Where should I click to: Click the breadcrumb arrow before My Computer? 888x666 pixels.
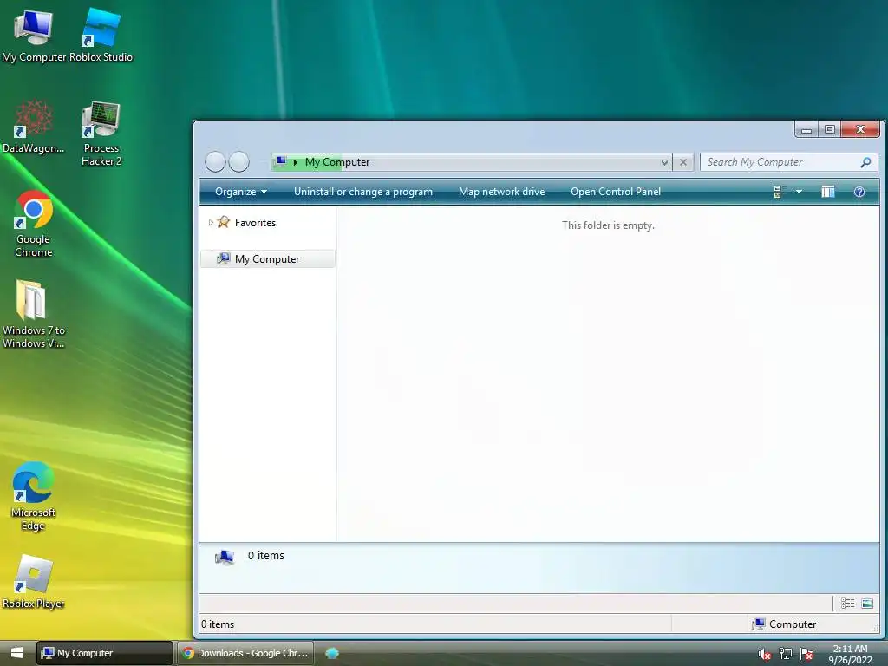pos(295,162)
